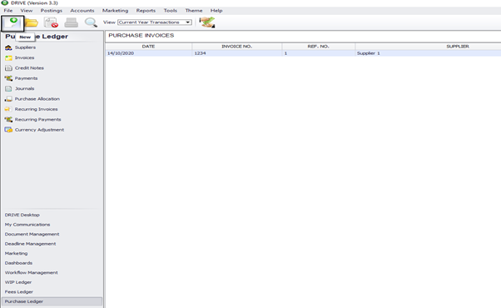
Task: Click the Credit Notes icon
Action: tap(8, 68)
